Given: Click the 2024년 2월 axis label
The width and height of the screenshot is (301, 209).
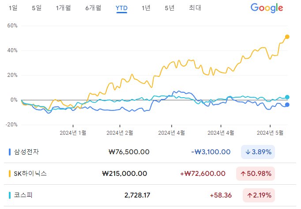Looking at the screenshot, I should click(x=120, y=133).
